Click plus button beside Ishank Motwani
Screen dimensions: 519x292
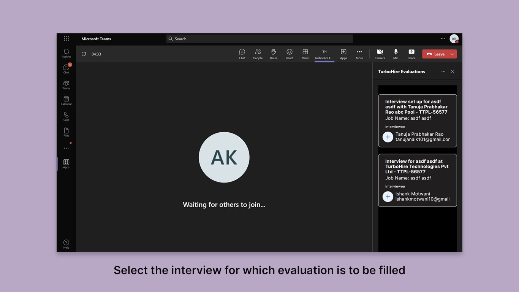pos(388,197)
